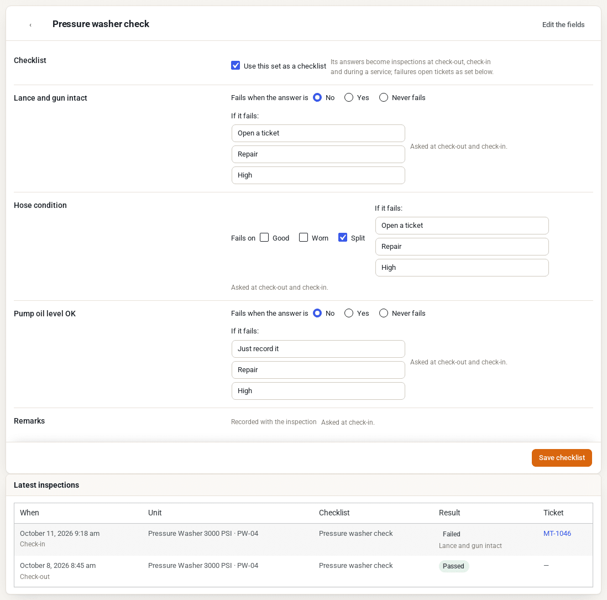Select No for Pump oil level OK
Viewport: 607px width, 600px height.
tap(317, 313)
